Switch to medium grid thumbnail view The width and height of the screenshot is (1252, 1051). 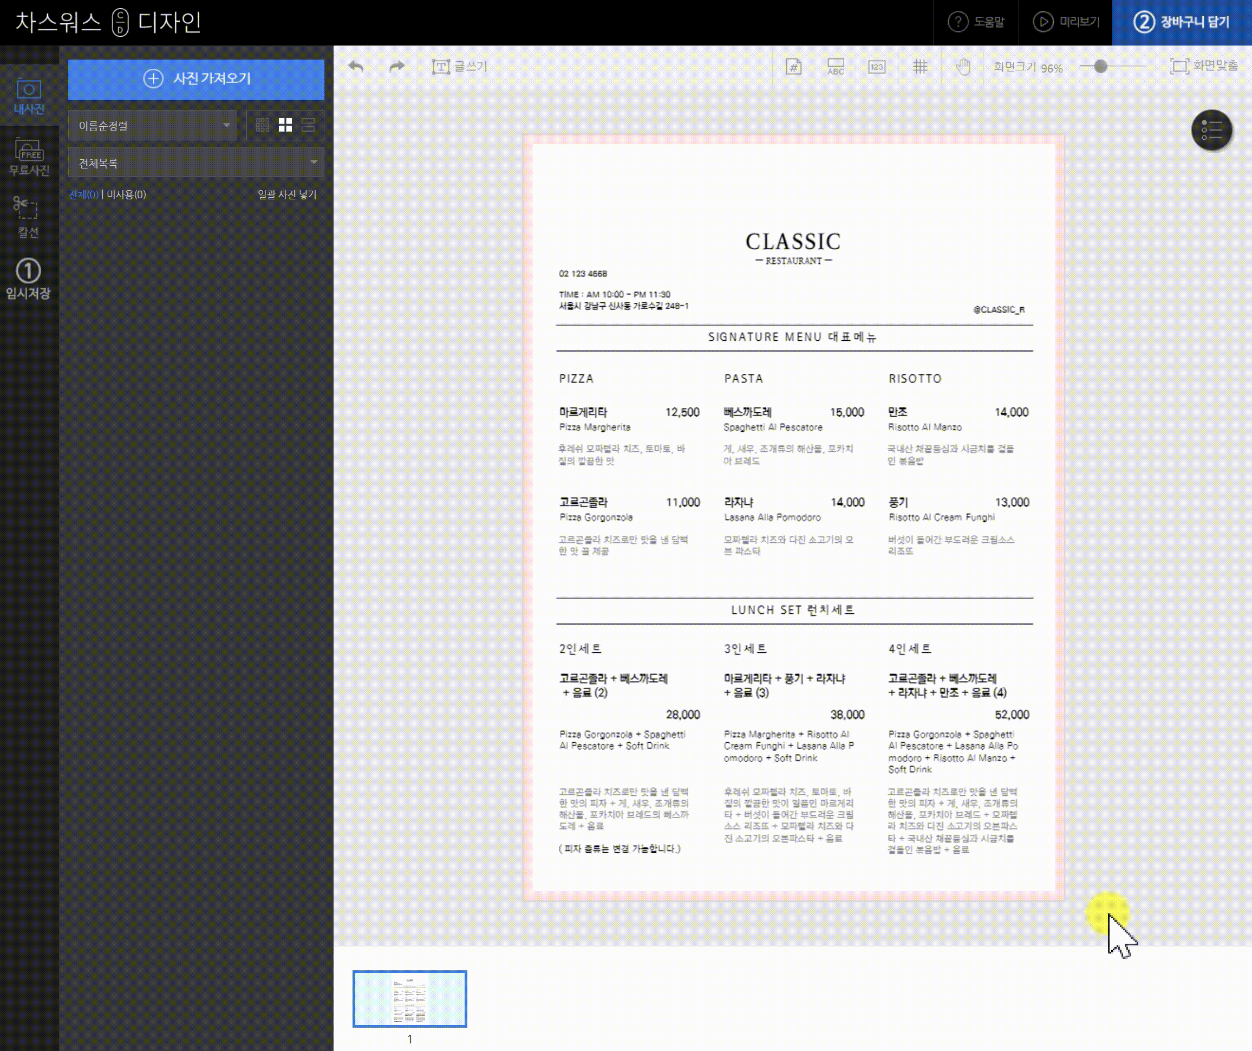[x=285, y=125]
